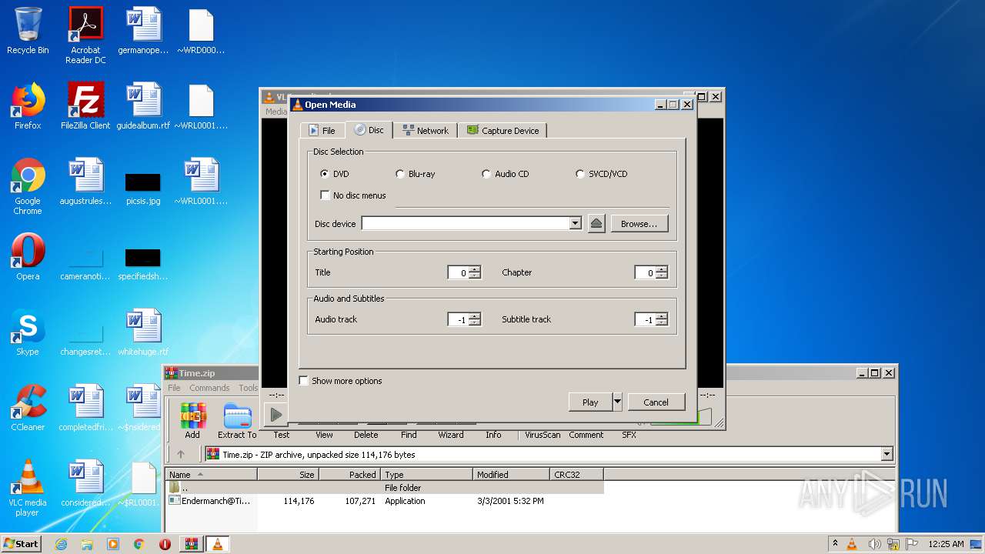Click disc eject icon button
The width and height of the screenshot is (985, 554).
(x=596, y=223)
